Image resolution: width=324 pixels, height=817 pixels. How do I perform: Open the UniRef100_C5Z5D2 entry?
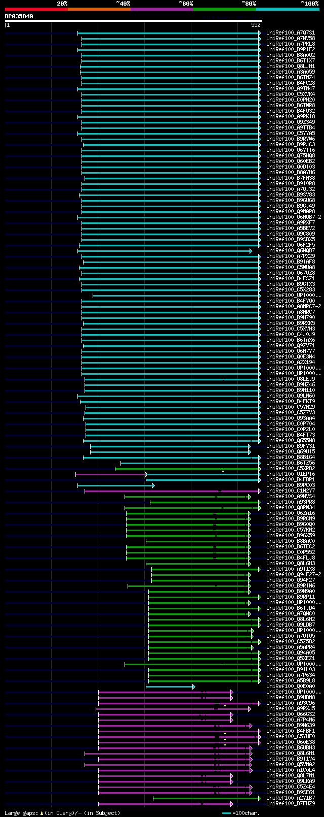pos(291,642)
